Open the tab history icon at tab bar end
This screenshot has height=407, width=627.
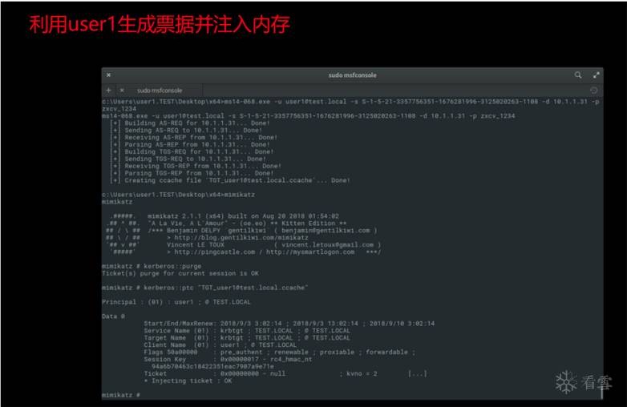594,91
